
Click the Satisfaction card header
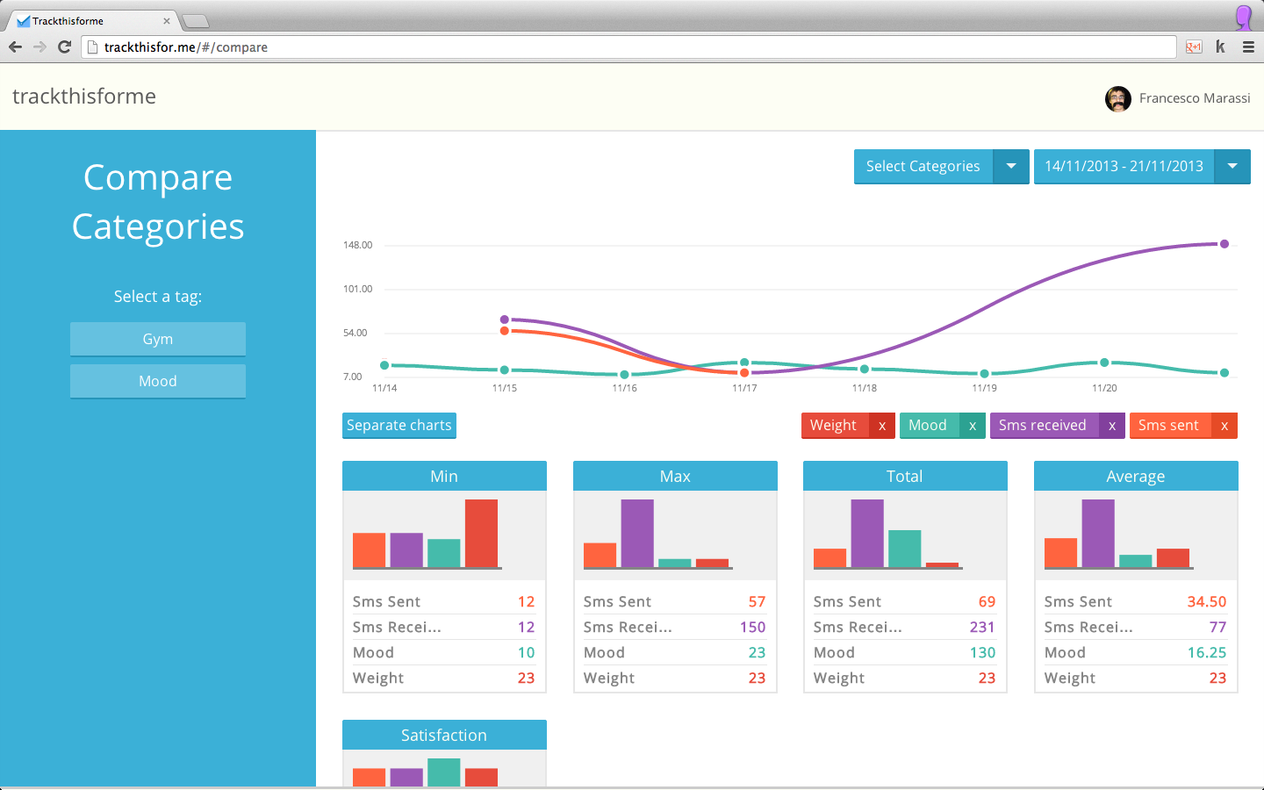pos(444,735)
